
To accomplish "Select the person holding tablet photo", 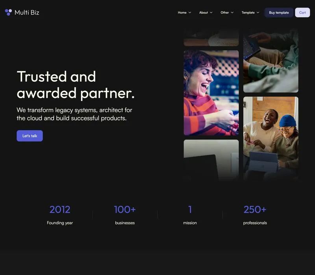I will (x=271, y=61).
